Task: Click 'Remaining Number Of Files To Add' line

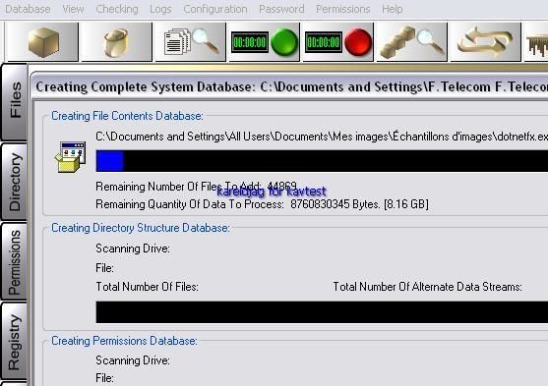Action: [x=196, y=187]
